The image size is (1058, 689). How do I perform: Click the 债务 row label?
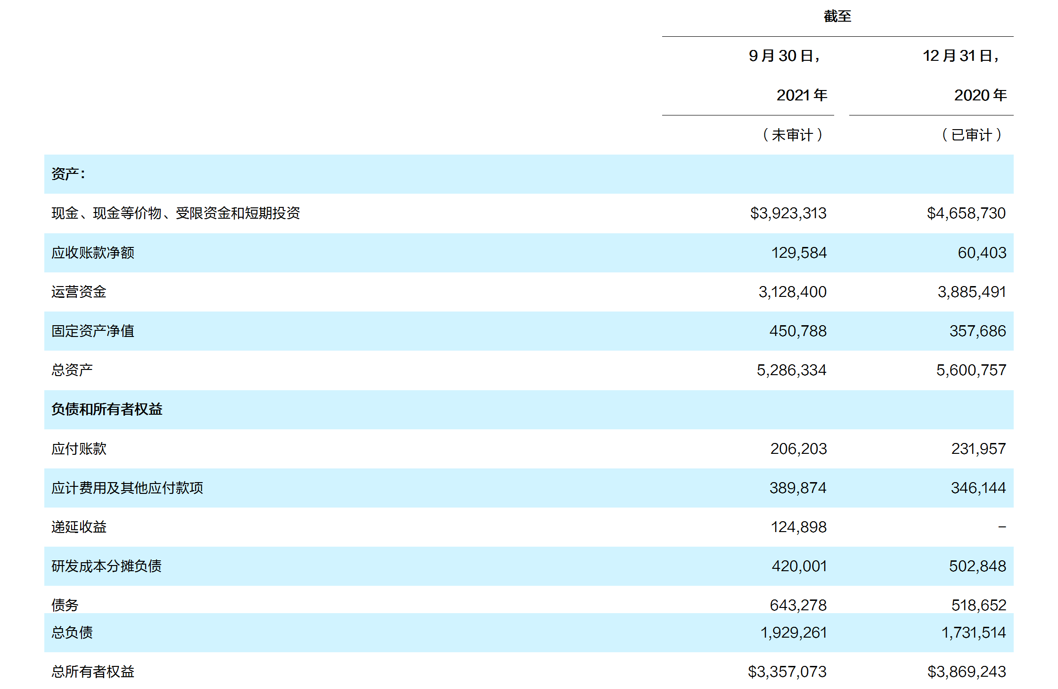[x=65, y=605]
